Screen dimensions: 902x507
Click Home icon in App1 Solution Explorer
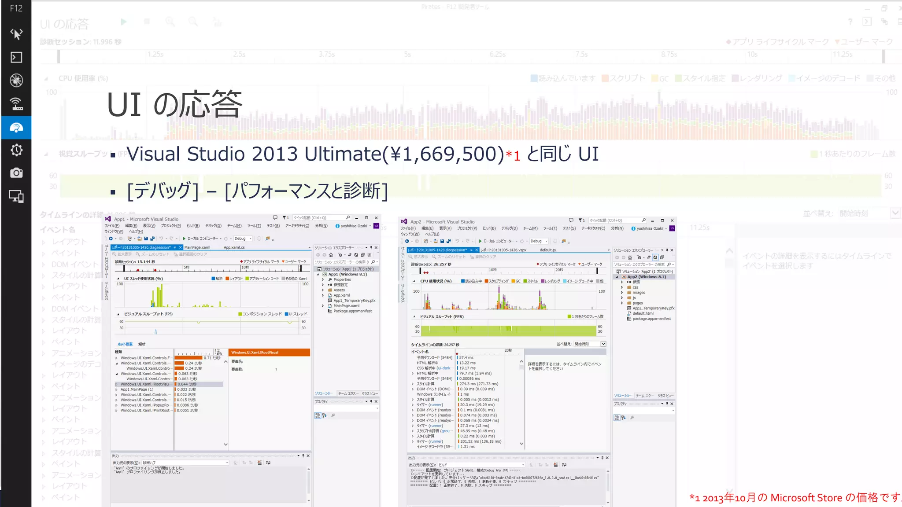tap(331, 255)
